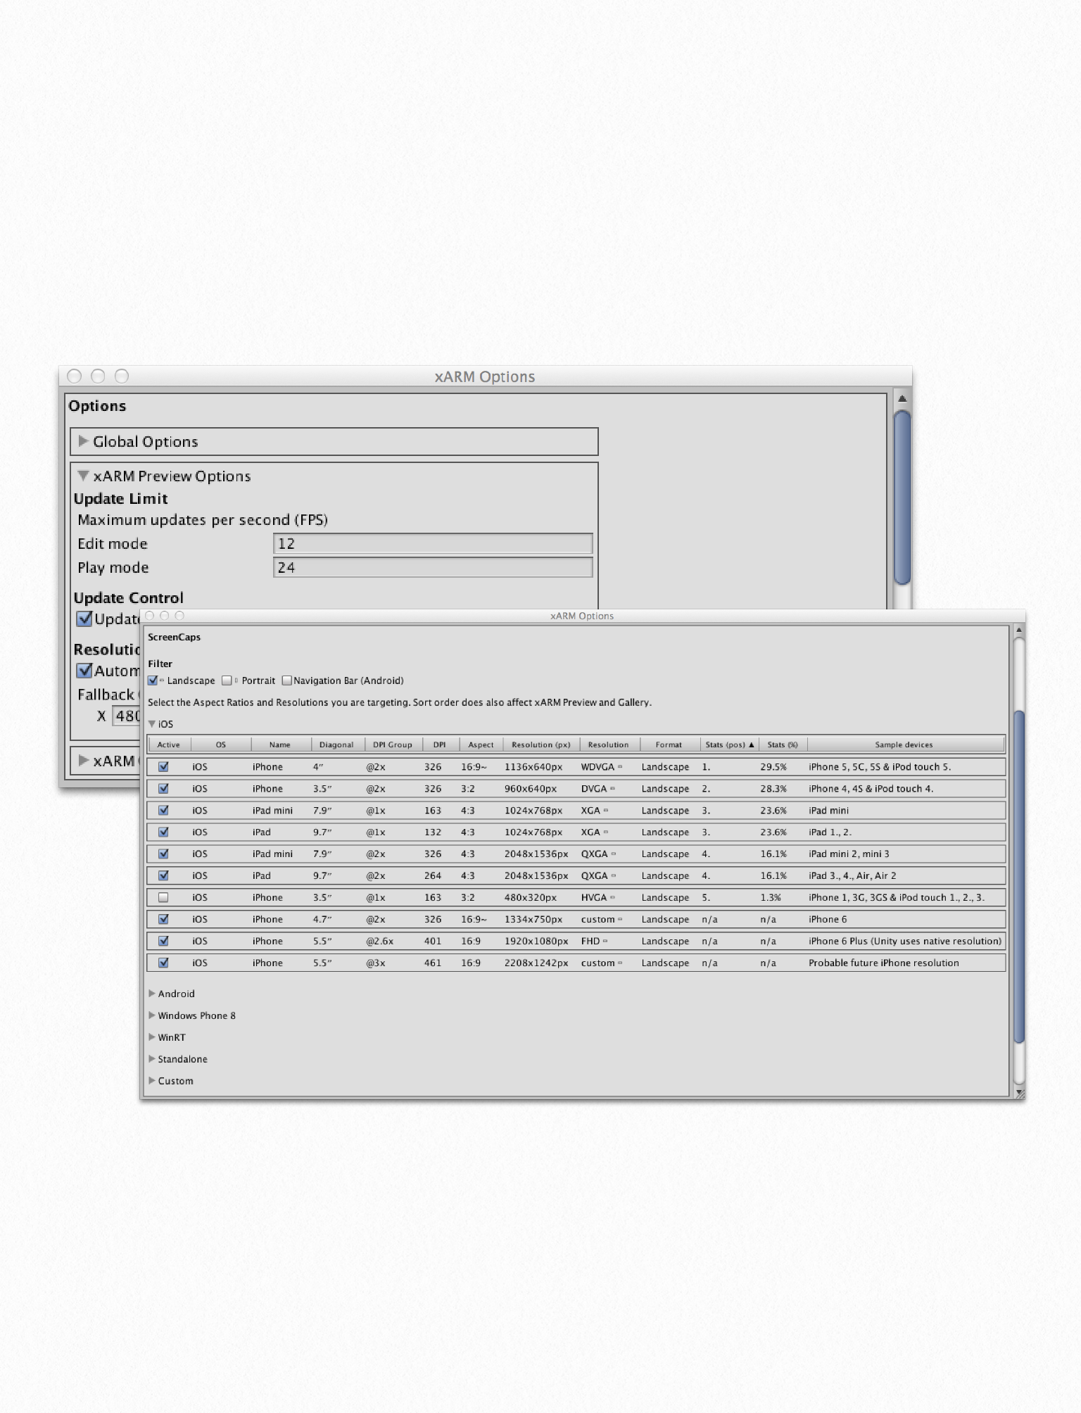Click 'Probable future iPhone resolution' text

pos(883,963)
